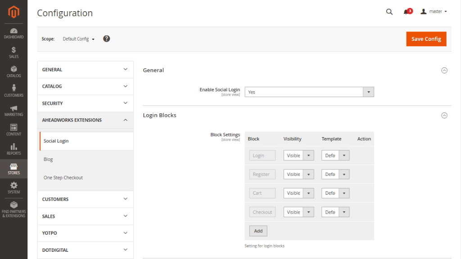
Task: Click the Configuration page title
Action: (65, 13)
